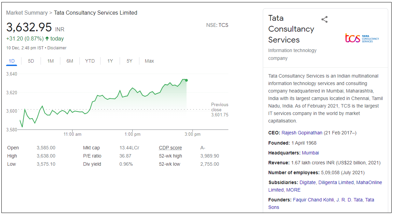The height and width of the screenshot is (214, 393).
Task: Switch to the 6M chart range
Action: (70, 61)
